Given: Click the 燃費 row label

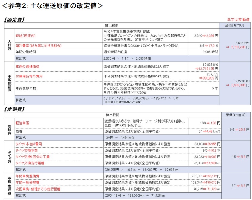Looking at the screenshot, I should tap(19, 131).
